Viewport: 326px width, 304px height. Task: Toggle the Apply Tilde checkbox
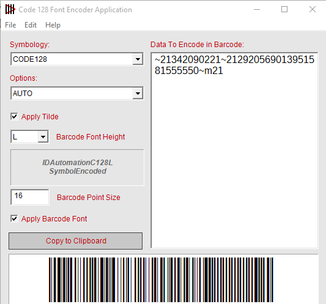click(x=14, y=116)
